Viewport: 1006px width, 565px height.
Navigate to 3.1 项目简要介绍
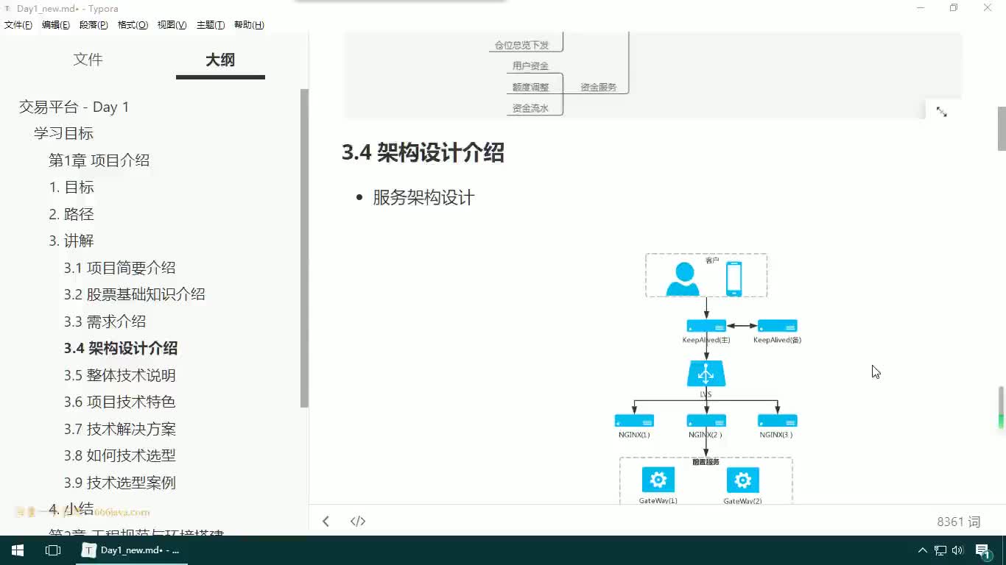pos(119,268)
